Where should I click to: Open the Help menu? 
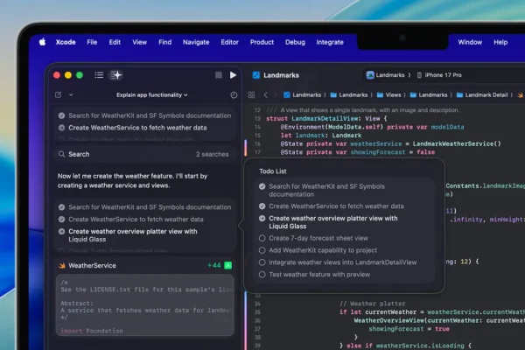coord(500,42)
